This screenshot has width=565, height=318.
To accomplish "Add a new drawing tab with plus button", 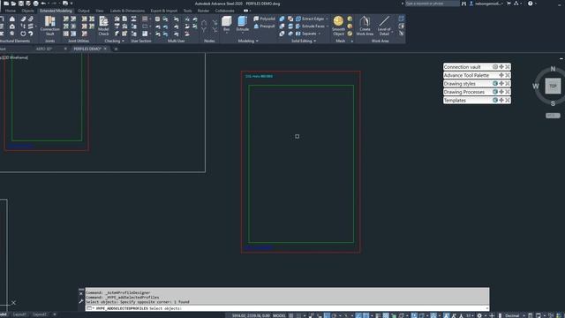I will (x=116, y=49).
